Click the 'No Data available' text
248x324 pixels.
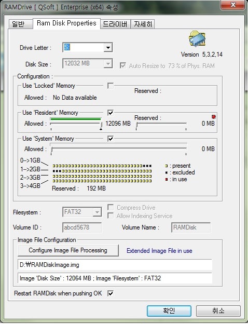(75, 98)
